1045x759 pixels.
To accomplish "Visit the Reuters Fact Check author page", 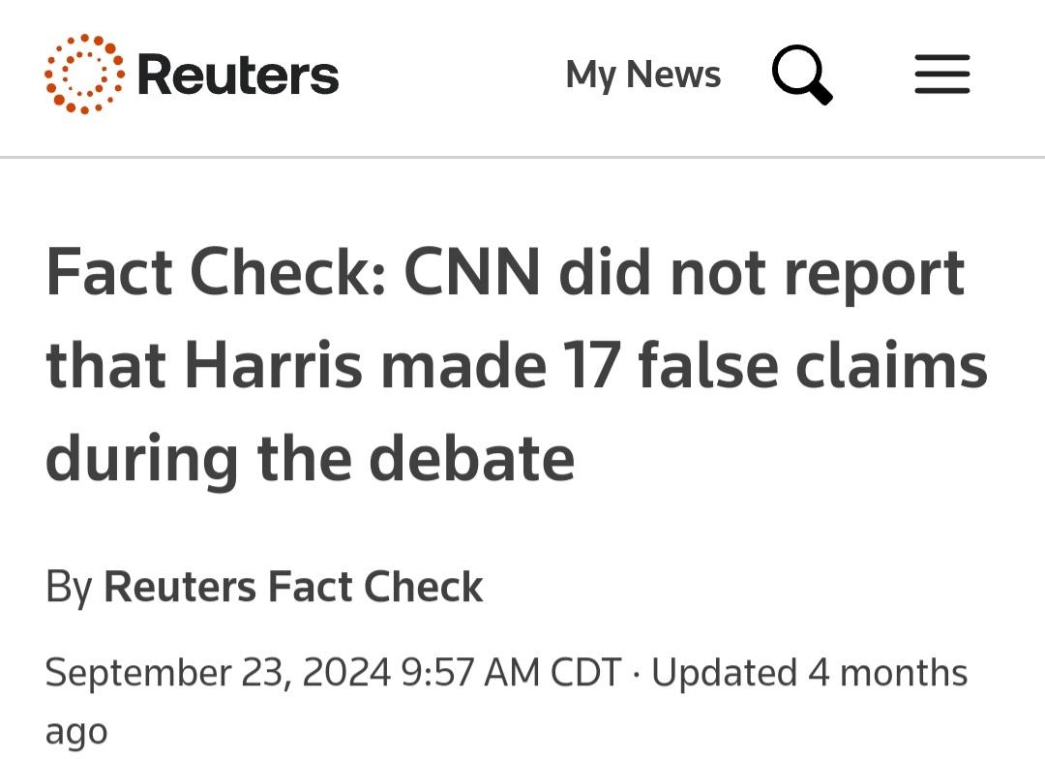I will click(293, 587).
